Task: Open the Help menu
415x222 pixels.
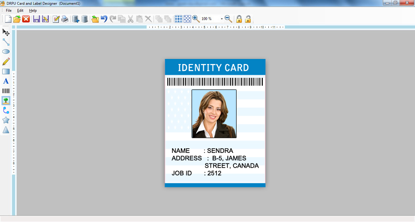Action: coord(33,11)
